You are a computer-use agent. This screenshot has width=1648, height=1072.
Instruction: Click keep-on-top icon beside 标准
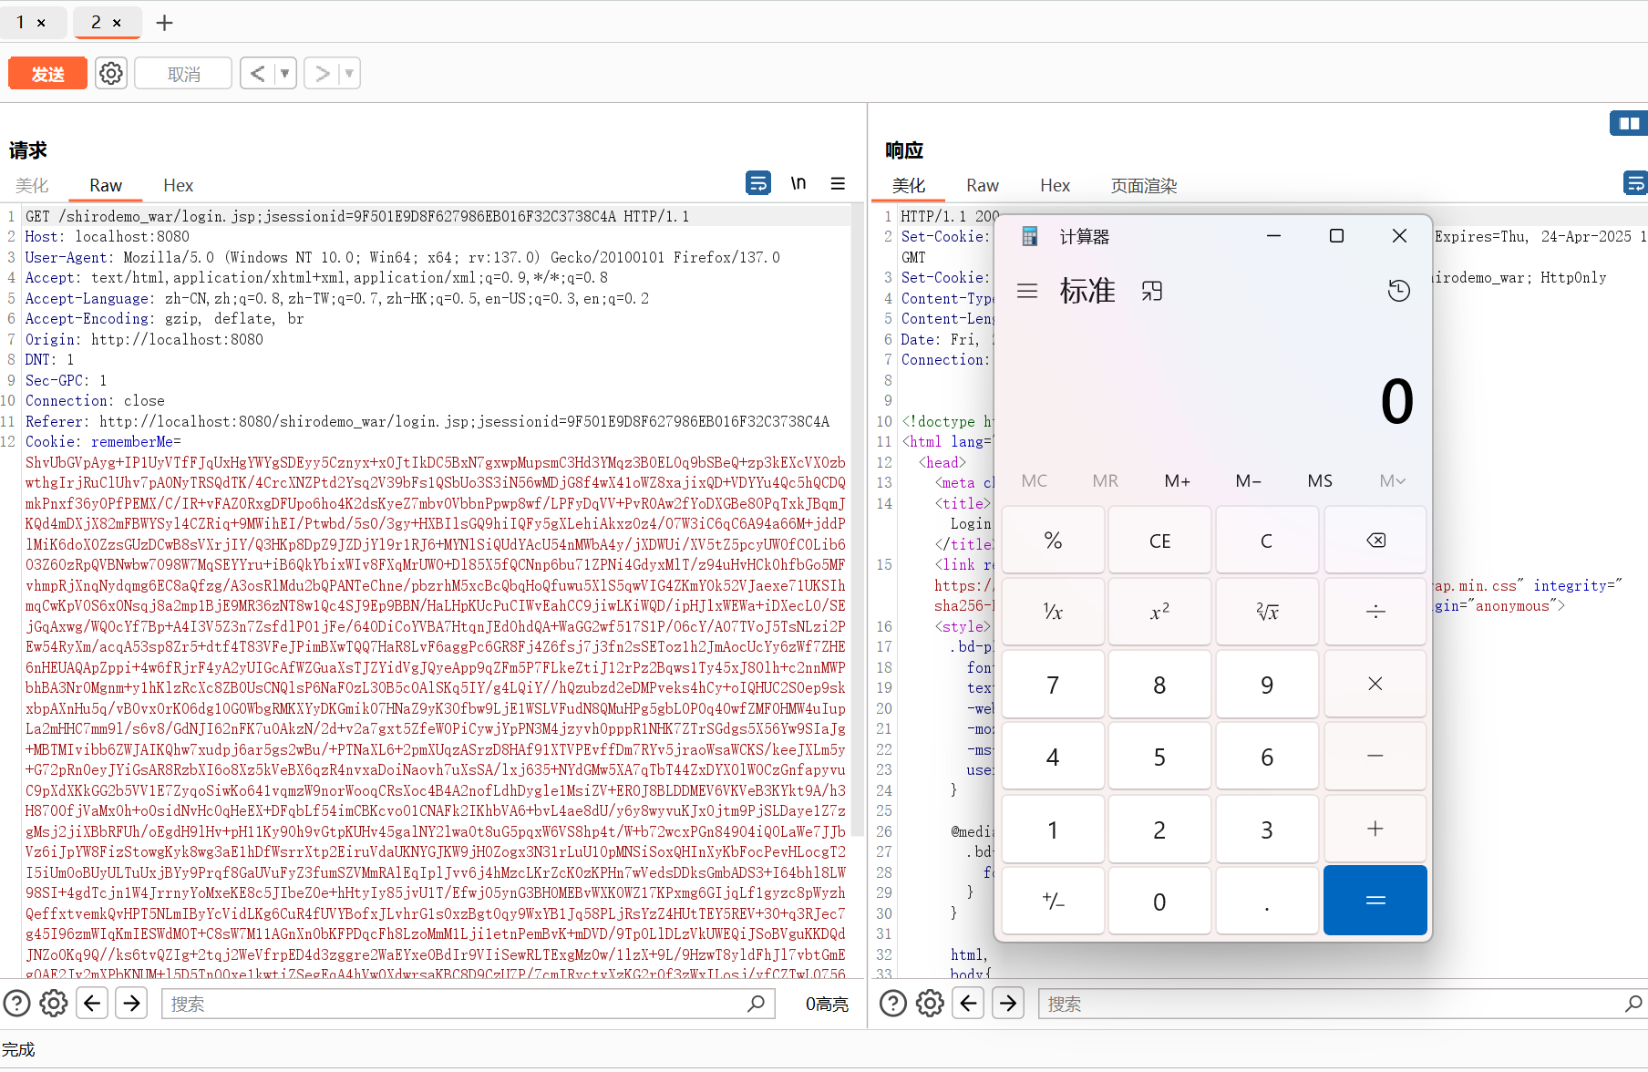[x=1152, y=291]
